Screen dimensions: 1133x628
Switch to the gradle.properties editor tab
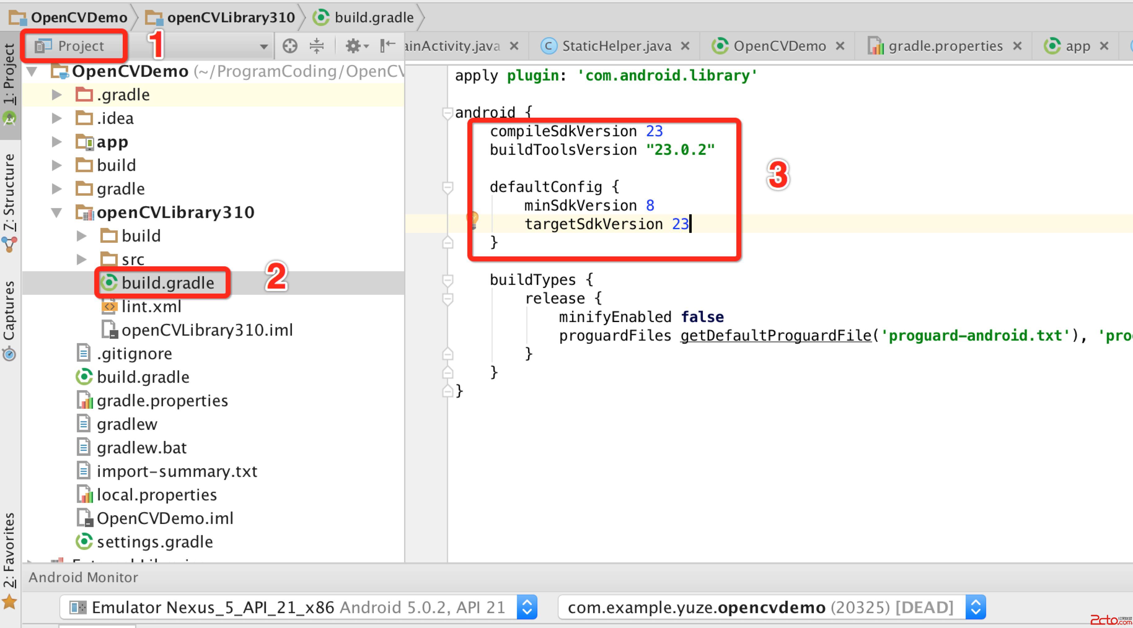945,46
